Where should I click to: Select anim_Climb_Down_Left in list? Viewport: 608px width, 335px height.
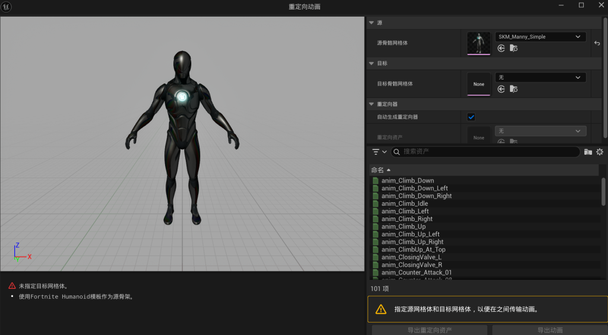coord(414,188)
